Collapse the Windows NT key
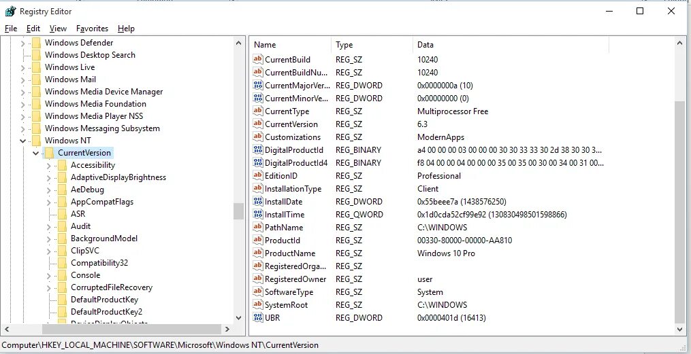Viewport: 691px width, 354px height. (23, 141)
